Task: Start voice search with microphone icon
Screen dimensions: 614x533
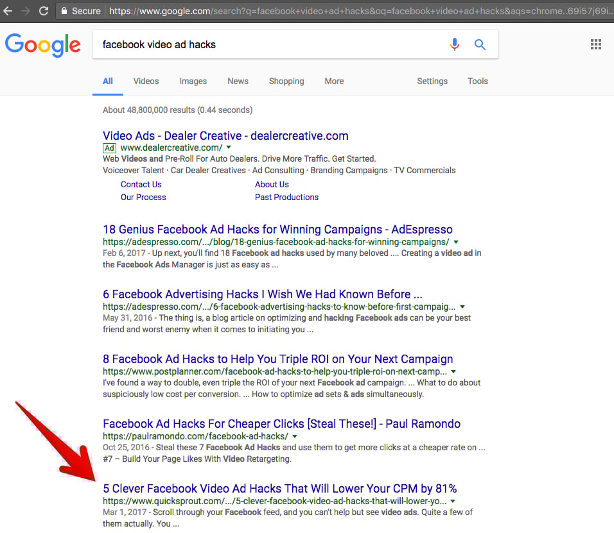Action: (x=454, y=44)
